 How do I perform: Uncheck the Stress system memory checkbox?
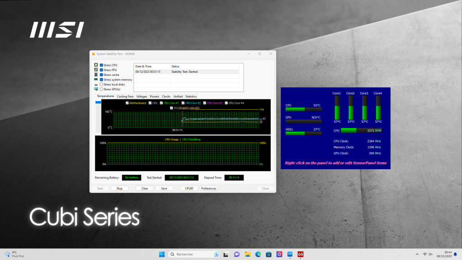tap(102, 79)
